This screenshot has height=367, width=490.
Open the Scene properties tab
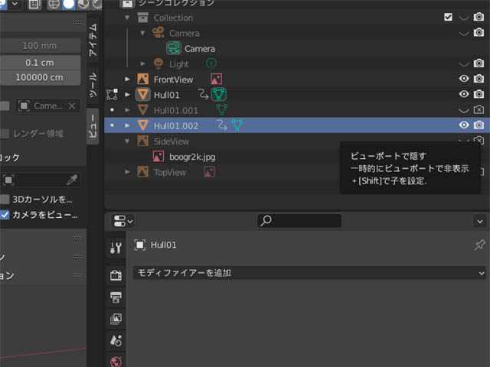pos(116,340)
